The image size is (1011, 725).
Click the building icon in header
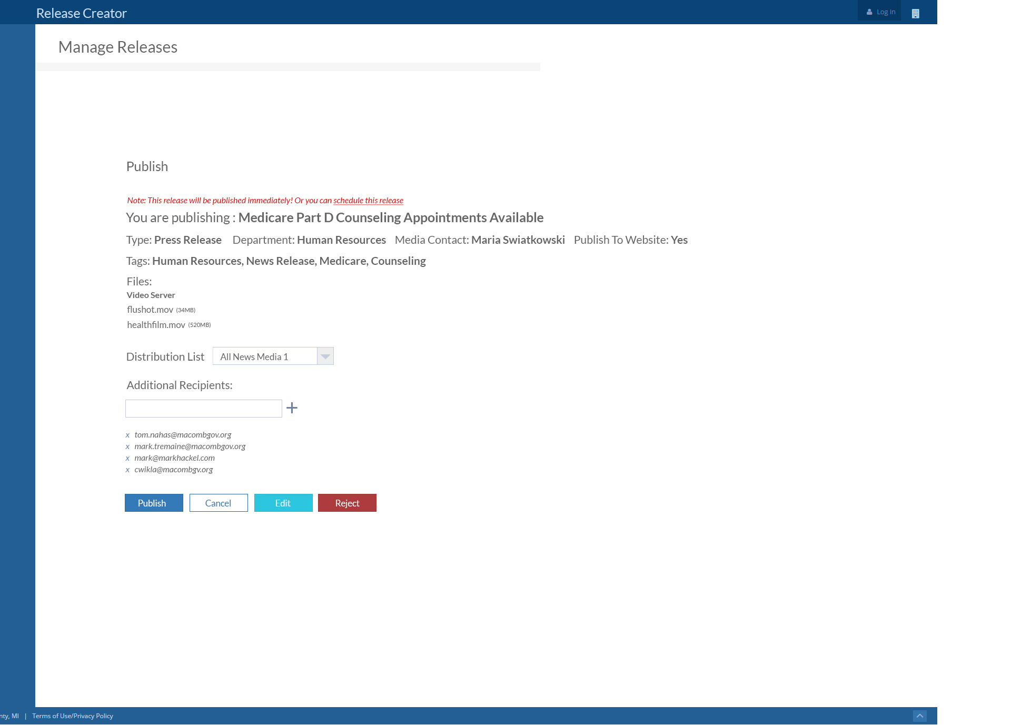(915, 14)
